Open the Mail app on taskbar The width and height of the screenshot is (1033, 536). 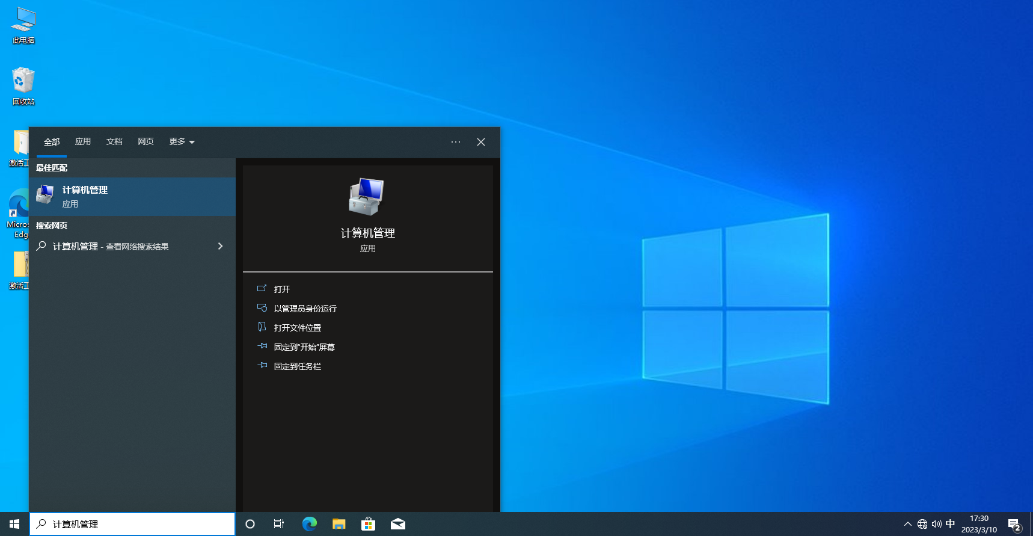[398, 524]
